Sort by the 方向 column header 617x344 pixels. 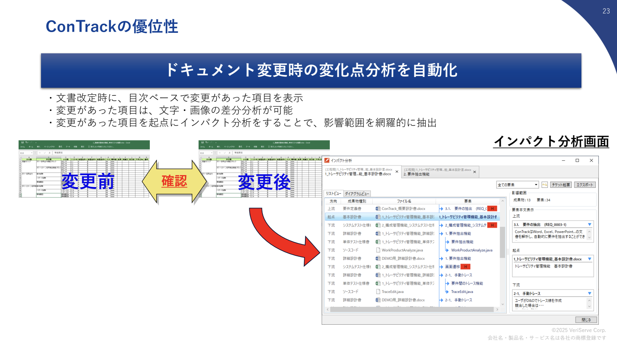pyautogui.click(x=333, y=201)
